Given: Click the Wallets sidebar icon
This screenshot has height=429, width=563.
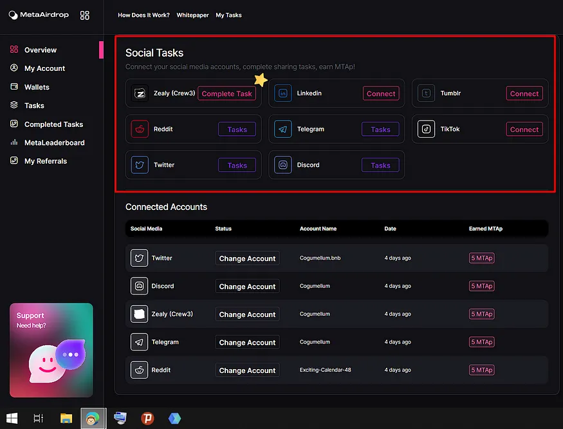Looking at the screenshot, I should pos(14,87).
